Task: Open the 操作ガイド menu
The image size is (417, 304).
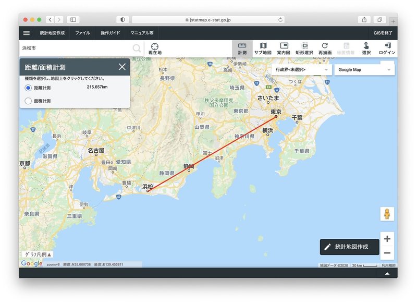Action: 111,33
